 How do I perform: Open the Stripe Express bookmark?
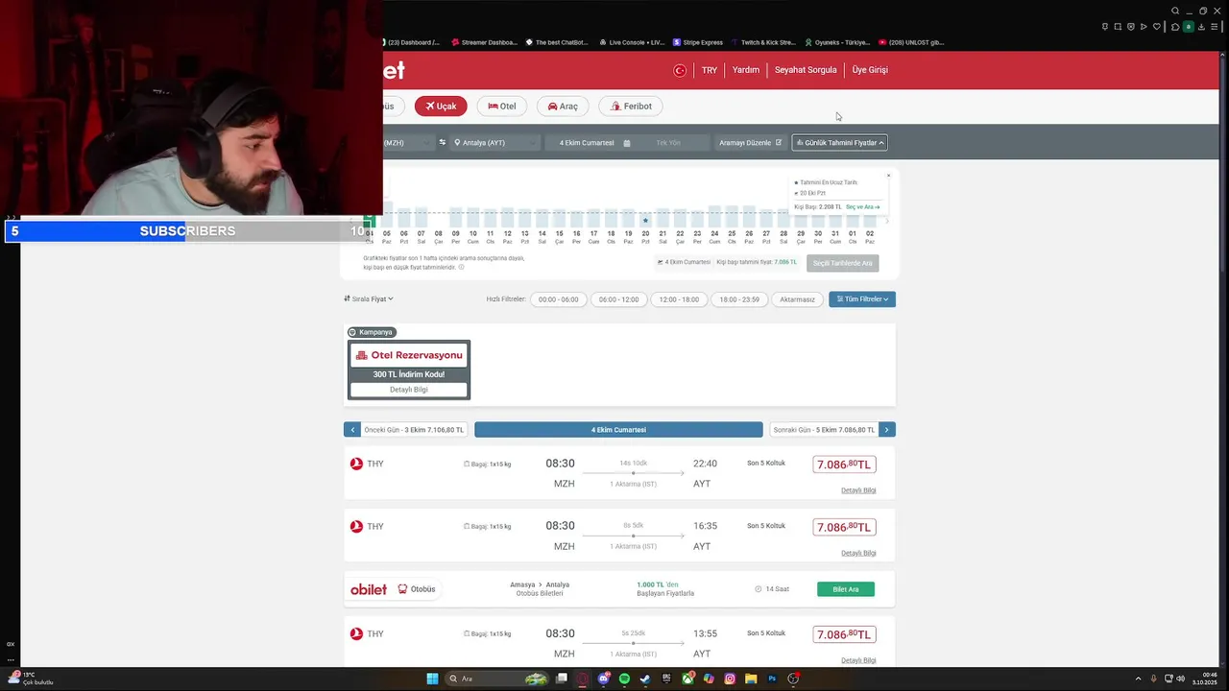[x=699, y=42]
